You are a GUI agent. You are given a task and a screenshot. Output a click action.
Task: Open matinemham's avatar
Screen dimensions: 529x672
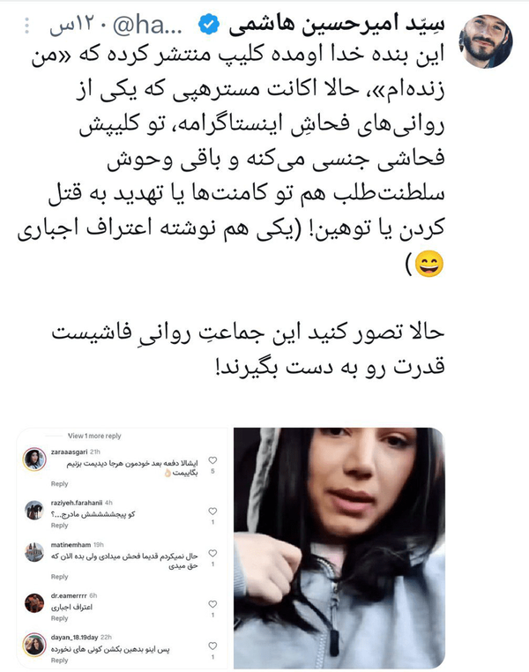(34, 552)
